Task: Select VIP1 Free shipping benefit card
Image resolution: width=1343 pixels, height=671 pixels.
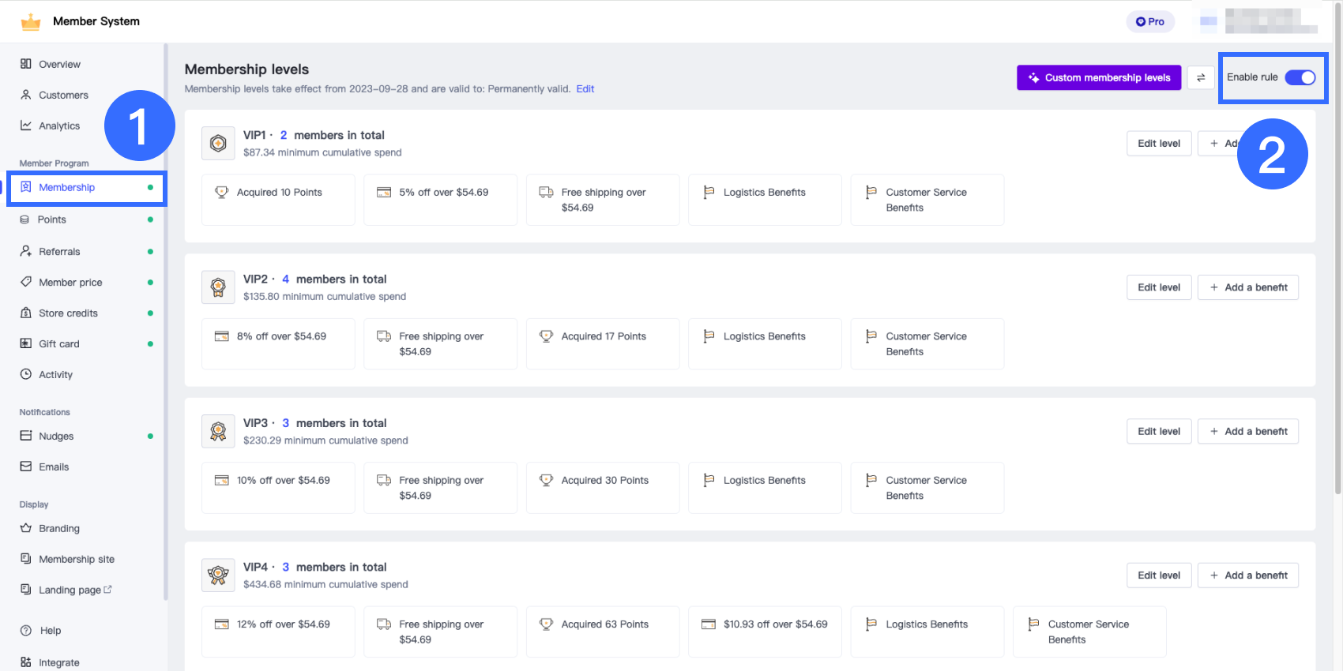Action: click(x=603, y=200)
